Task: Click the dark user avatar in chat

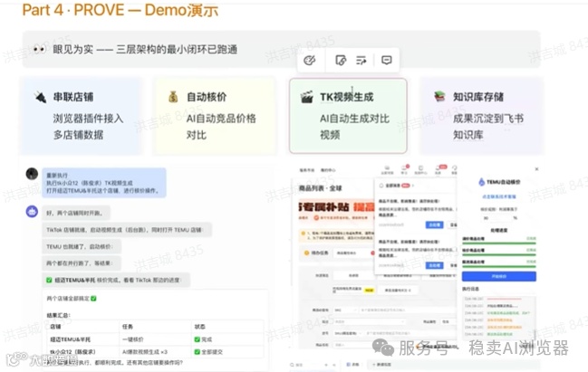Action: (x=32, y=174)
